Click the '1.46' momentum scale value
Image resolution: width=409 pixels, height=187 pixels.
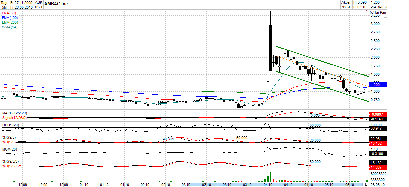[374, 149]
